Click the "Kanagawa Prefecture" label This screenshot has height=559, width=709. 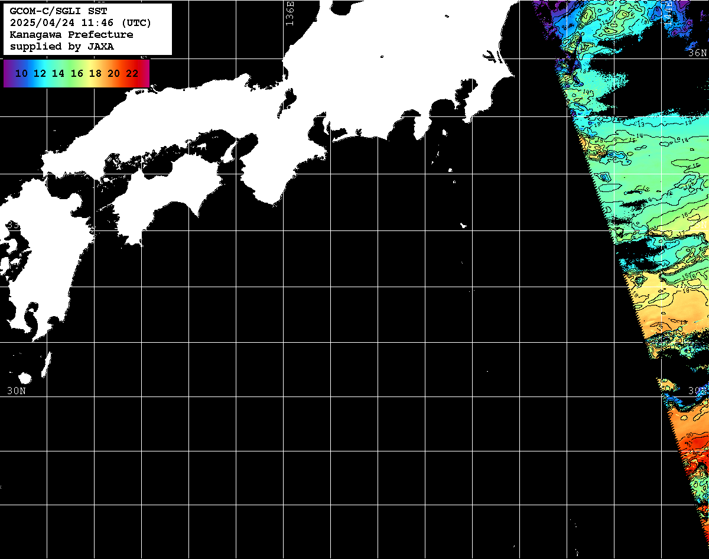click(x=71, y=34)
